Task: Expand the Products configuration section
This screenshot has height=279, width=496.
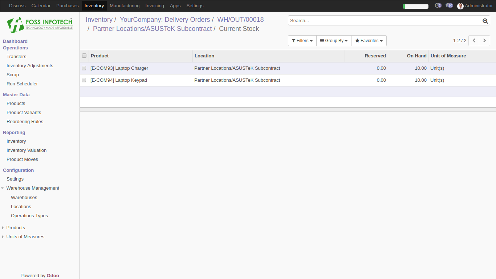Action: point(16,228)
